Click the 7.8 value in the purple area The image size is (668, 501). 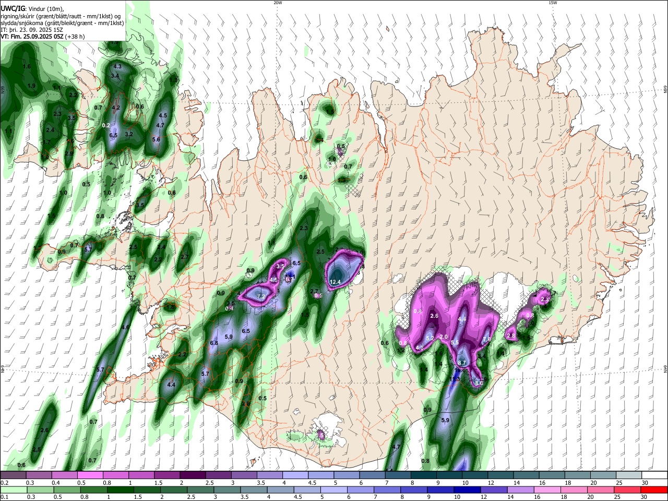point(487,340)
